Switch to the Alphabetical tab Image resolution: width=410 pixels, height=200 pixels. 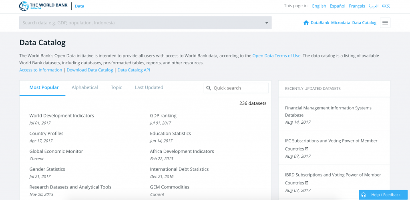[x=85, y=87]
